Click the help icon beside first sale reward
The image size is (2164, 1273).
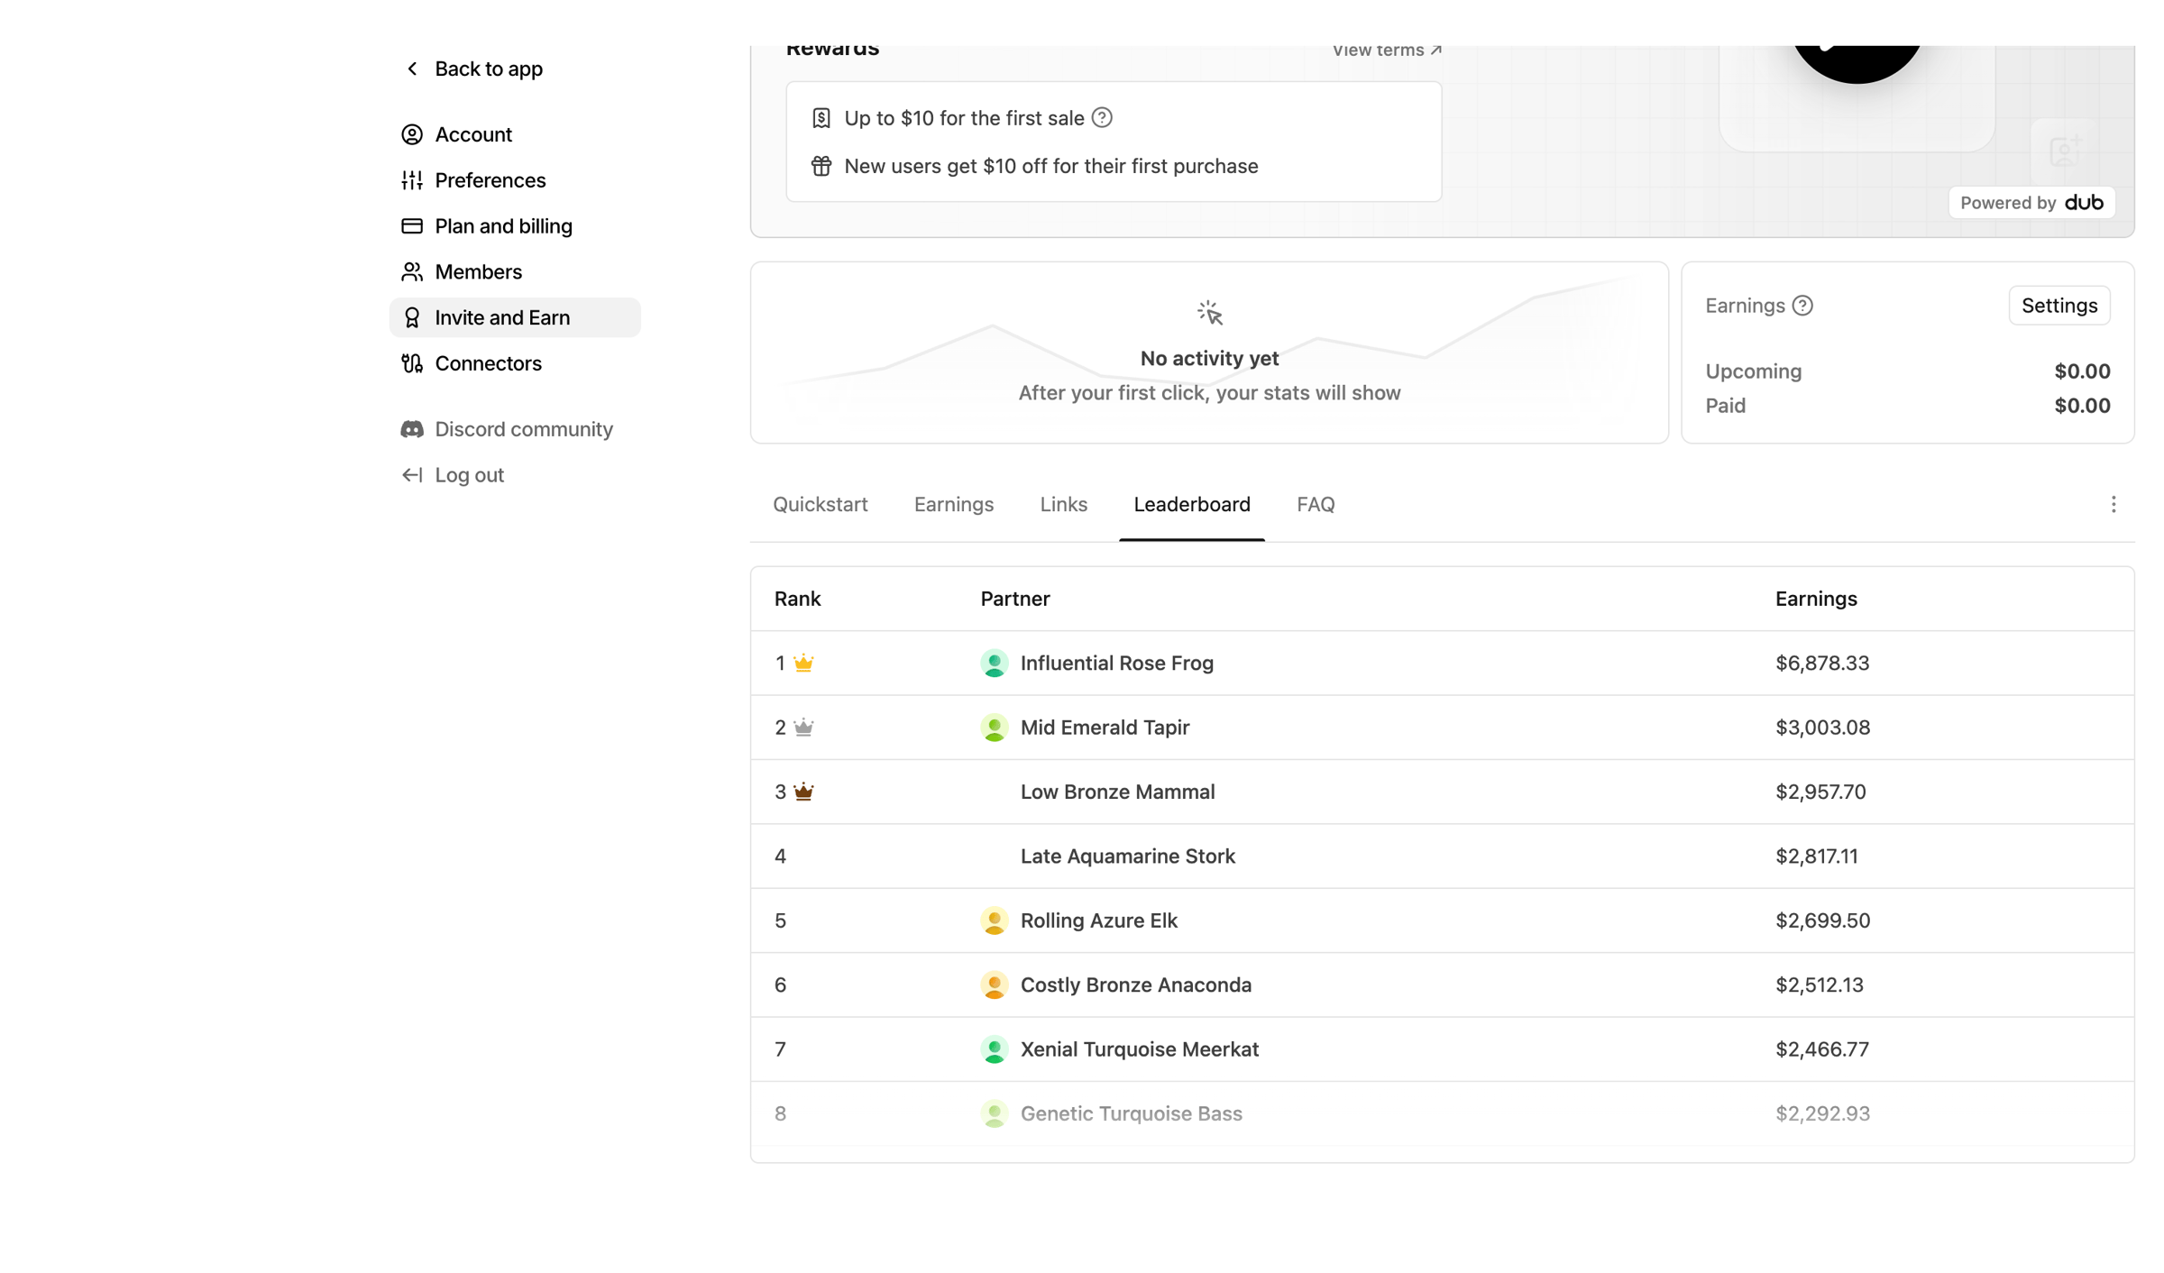click(x=1102, y=118)
